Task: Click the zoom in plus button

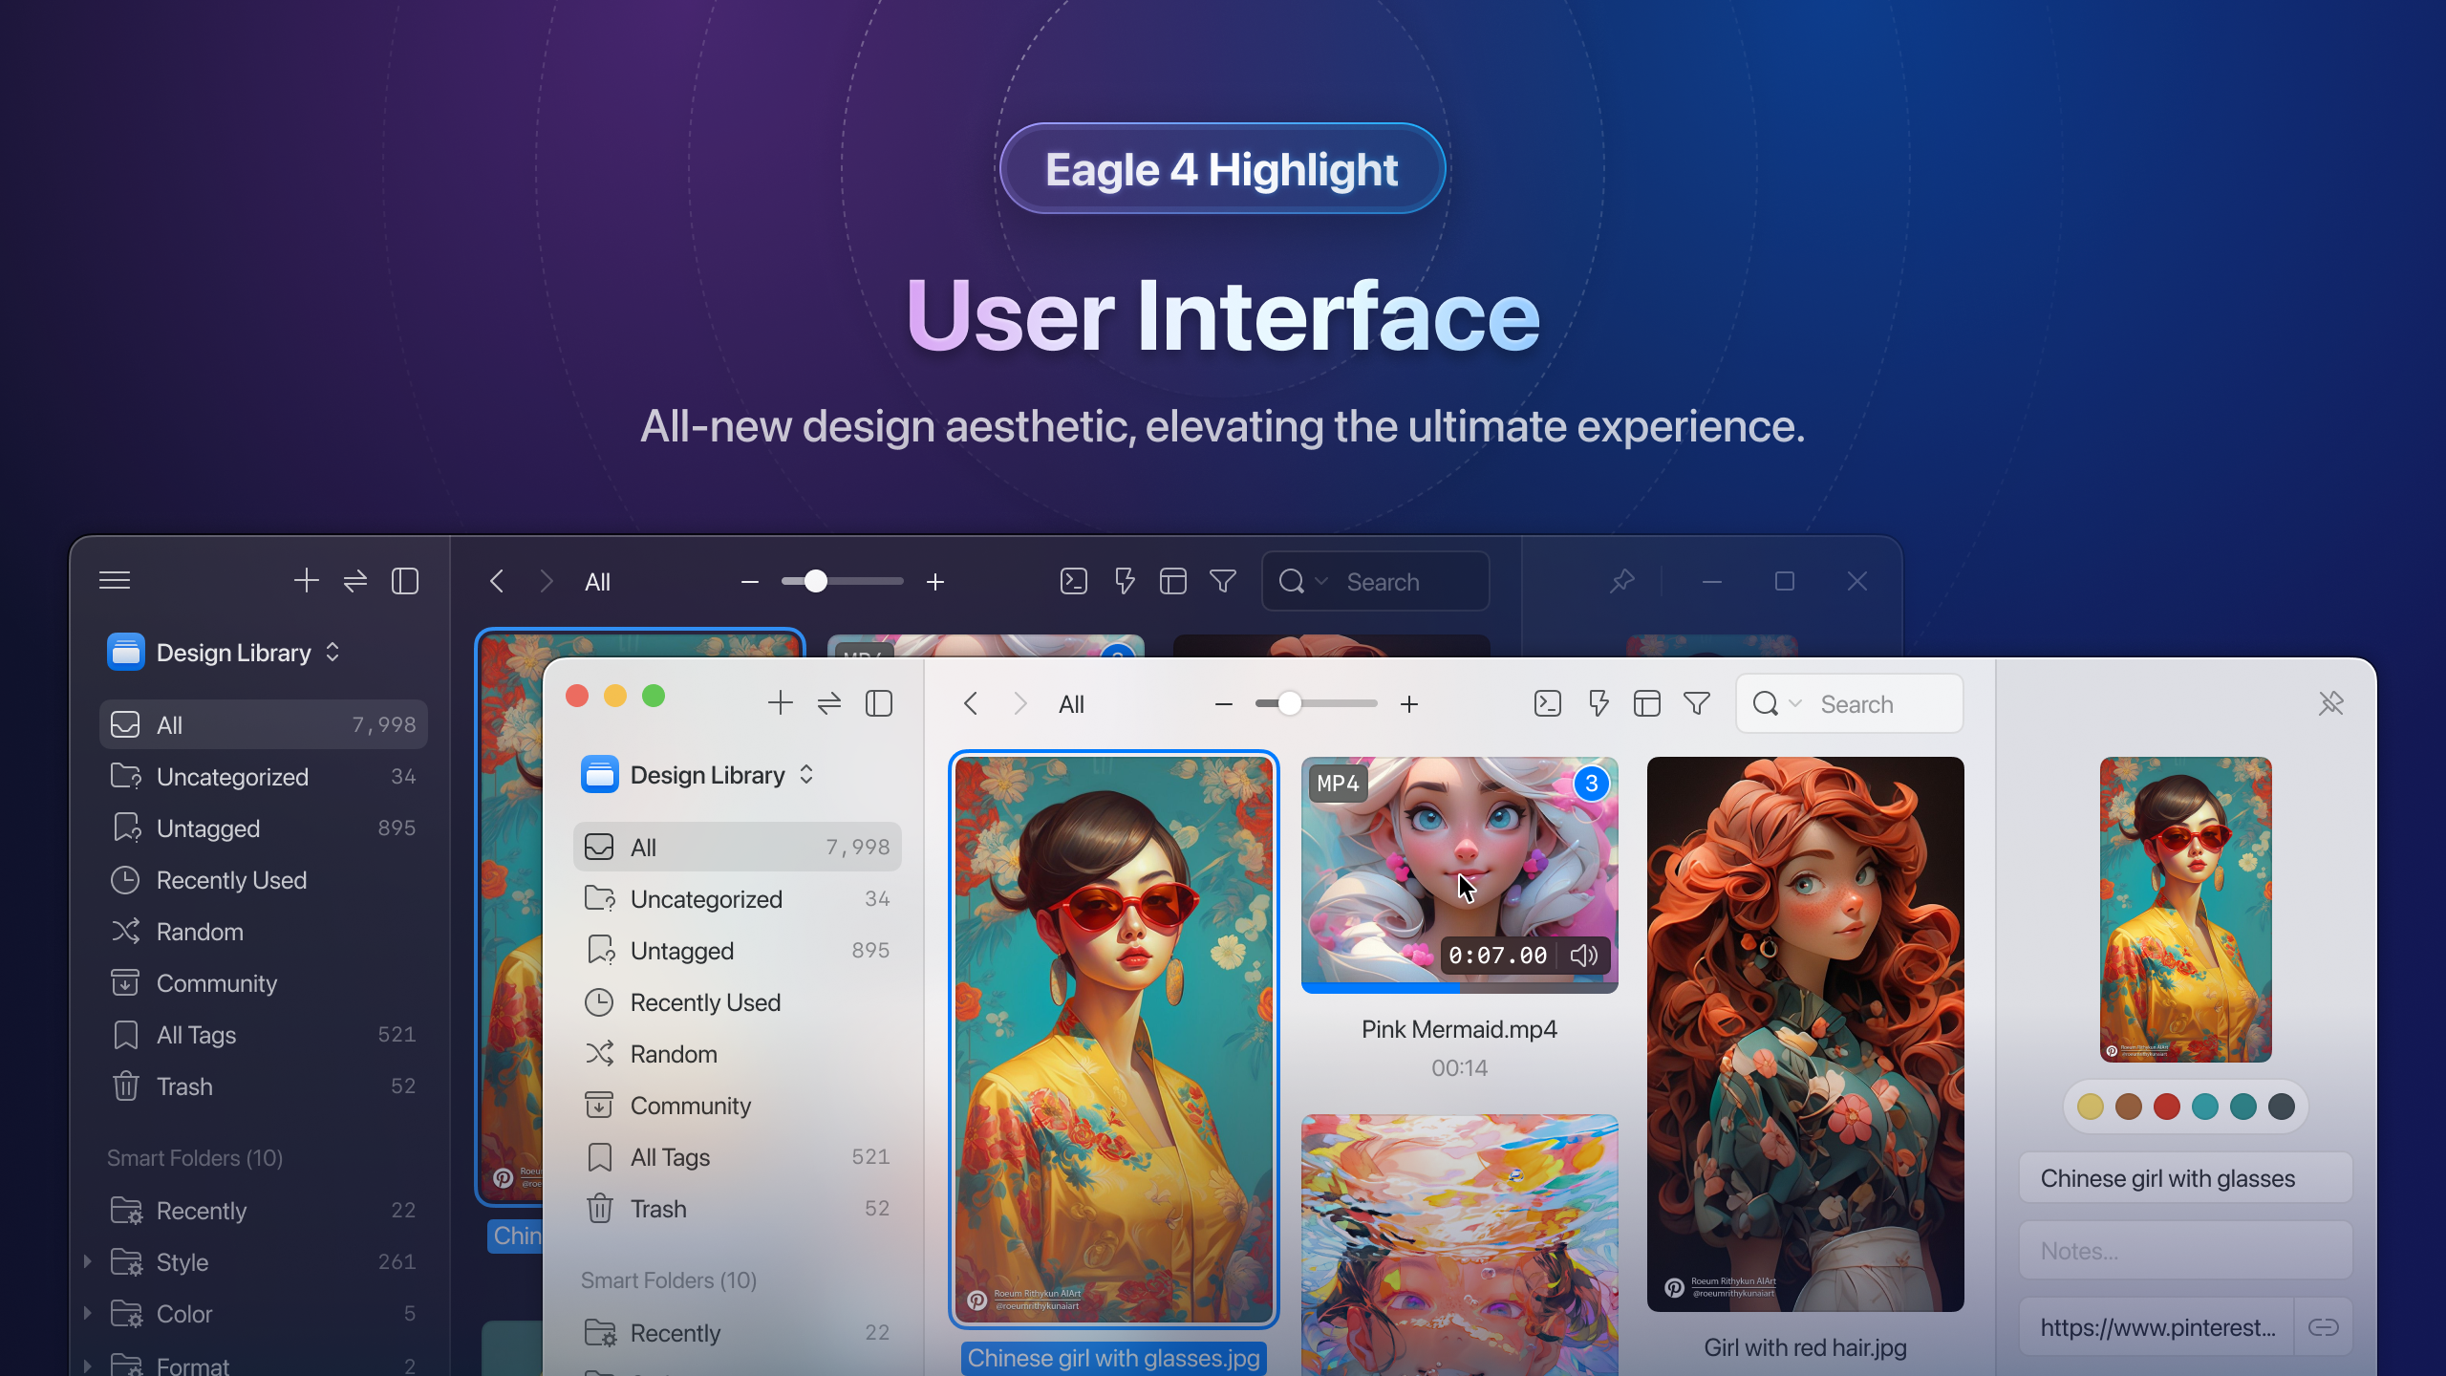Action: 1410,703
